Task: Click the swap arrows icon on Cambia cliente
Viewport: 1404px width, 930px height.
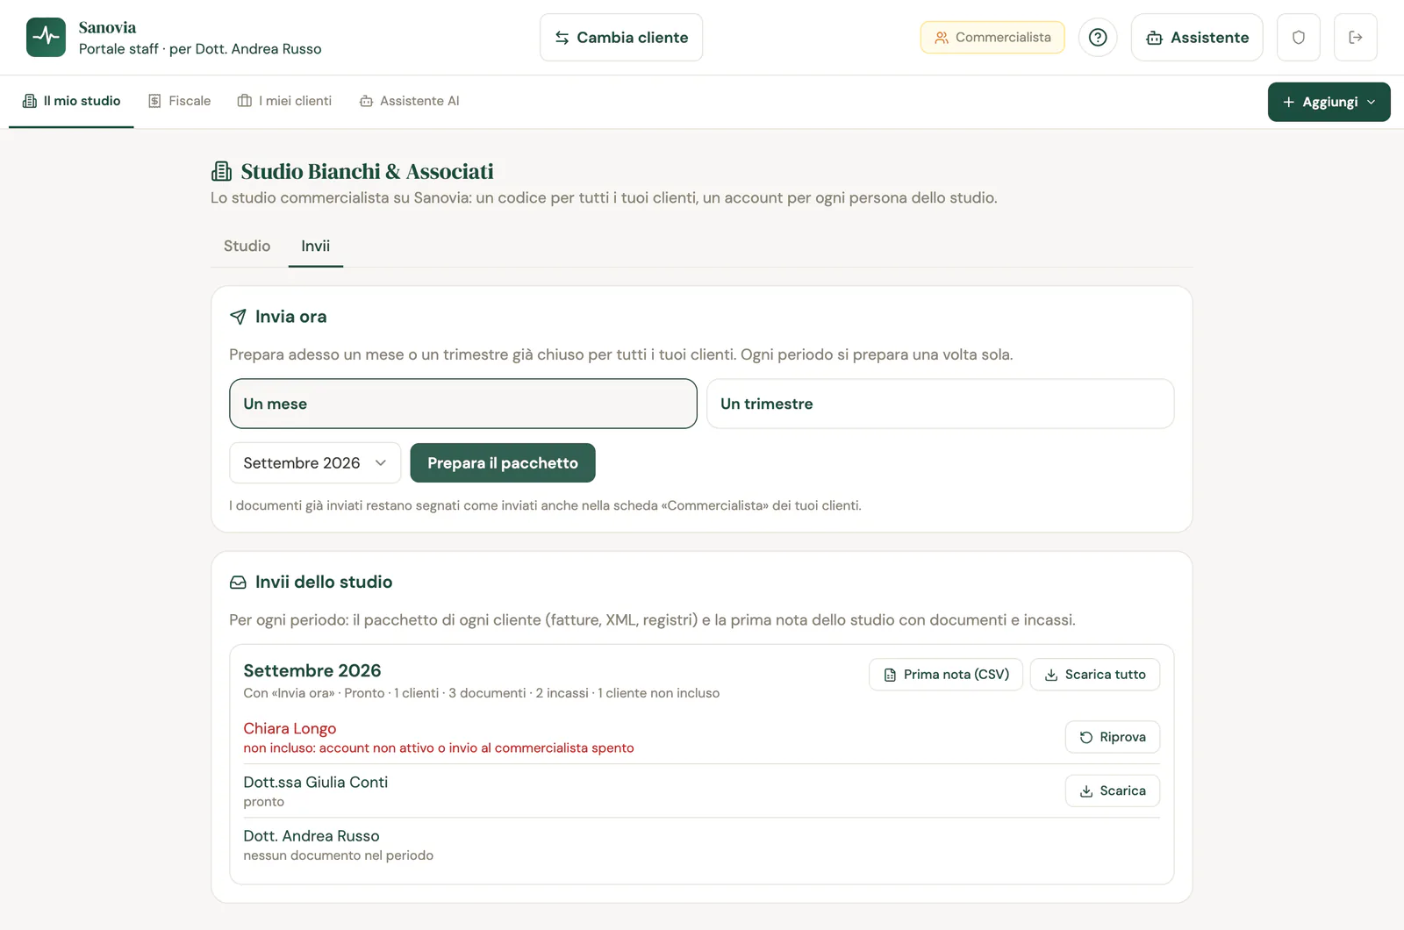Action: point(562,38)
